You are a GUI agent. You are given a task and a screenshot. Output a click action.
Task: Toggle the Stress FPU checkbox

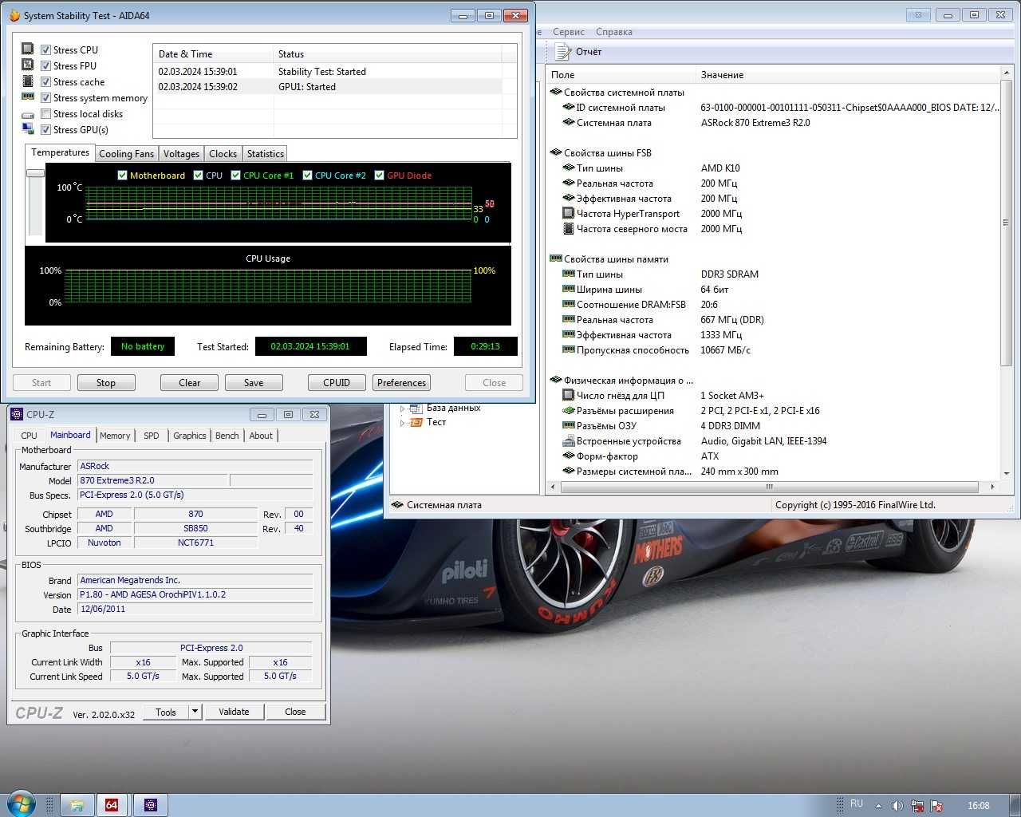pos(46,65)
